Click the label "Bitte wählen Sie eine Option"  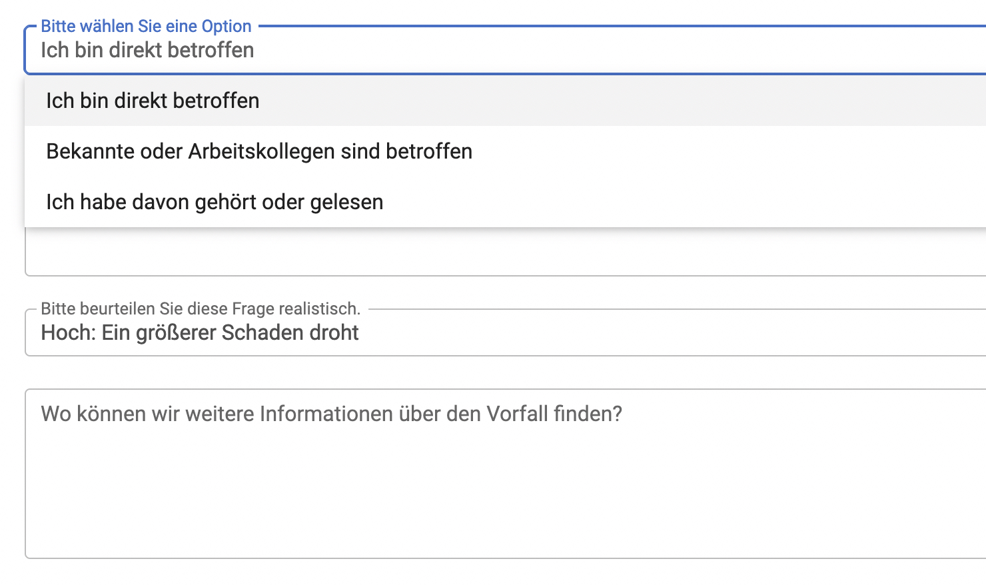click(146, 26)
